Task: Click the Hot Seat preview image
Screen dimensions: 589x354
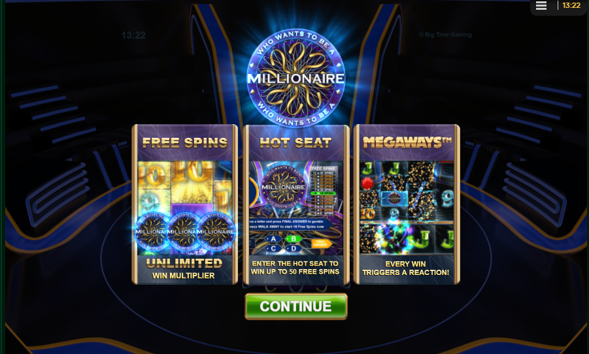Action: click(295, 208)
